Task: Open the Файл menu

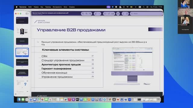Action: click(30, 7)
